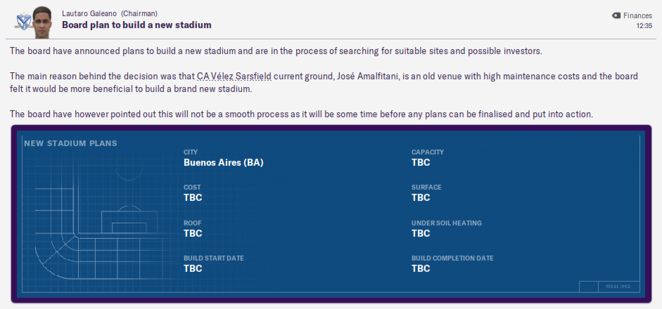Click the TBC value under Cost
The image size is (662, 309).
click(x=193, y=198)
